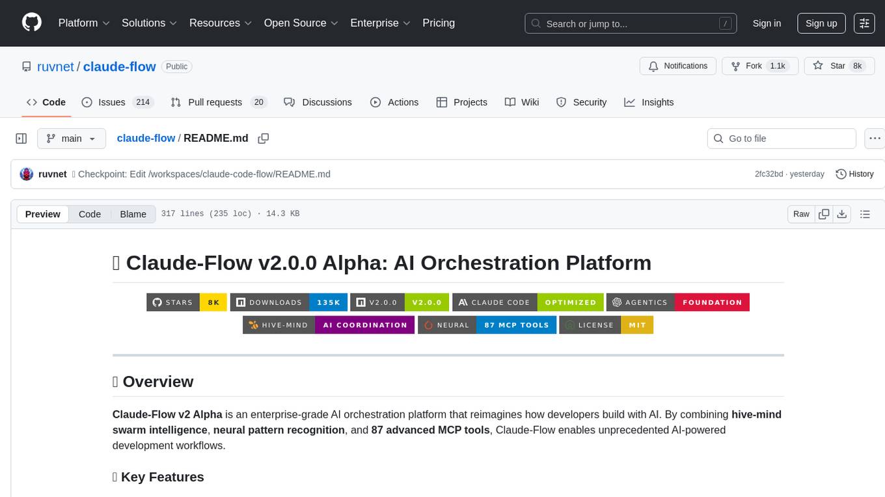Expand the Resources menu
Screen dimensions: 885x497
pyautogui.click(x=221, y=23)
